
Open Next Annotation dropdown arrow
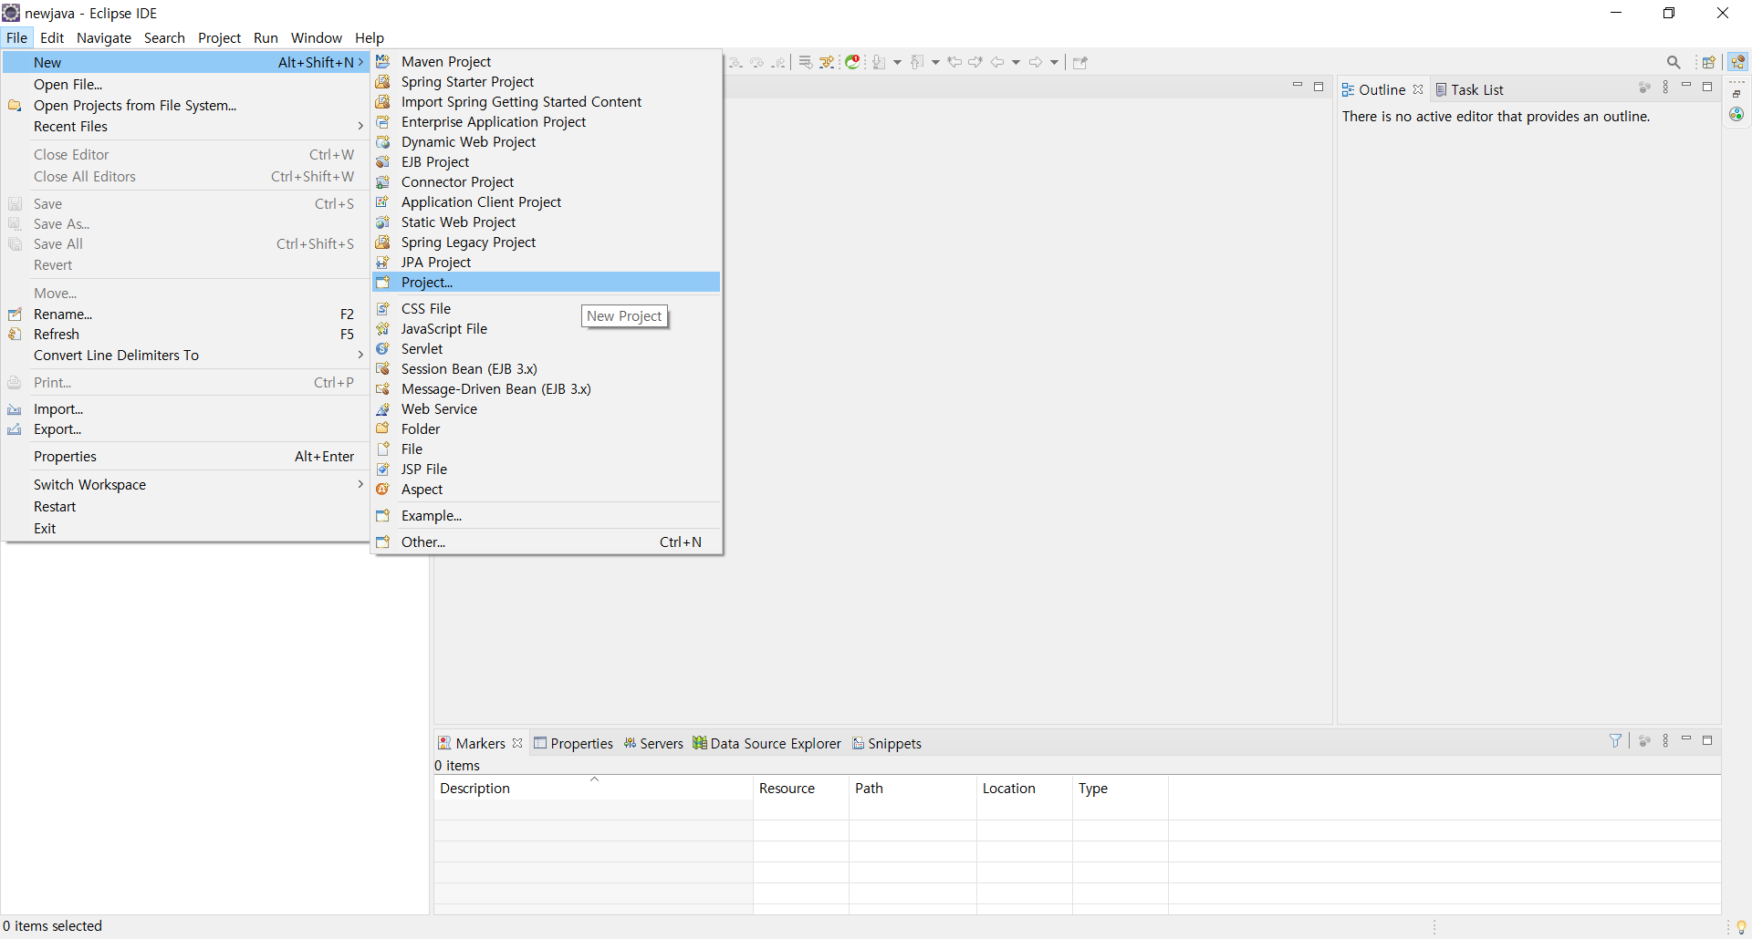[897, 62]
